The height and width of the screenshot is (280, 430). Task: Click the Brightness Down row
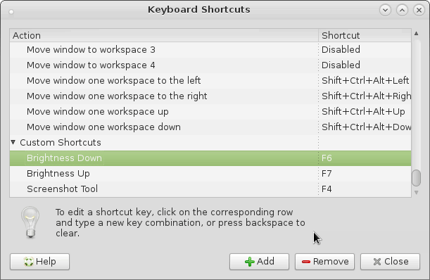(210, 158)
